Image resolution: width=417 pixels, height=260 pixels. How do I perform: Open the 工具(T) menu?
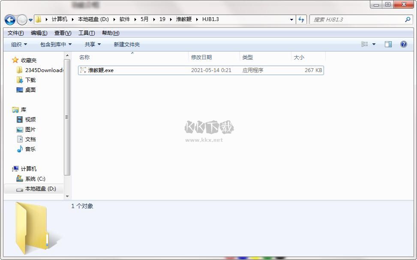point(87,33)
